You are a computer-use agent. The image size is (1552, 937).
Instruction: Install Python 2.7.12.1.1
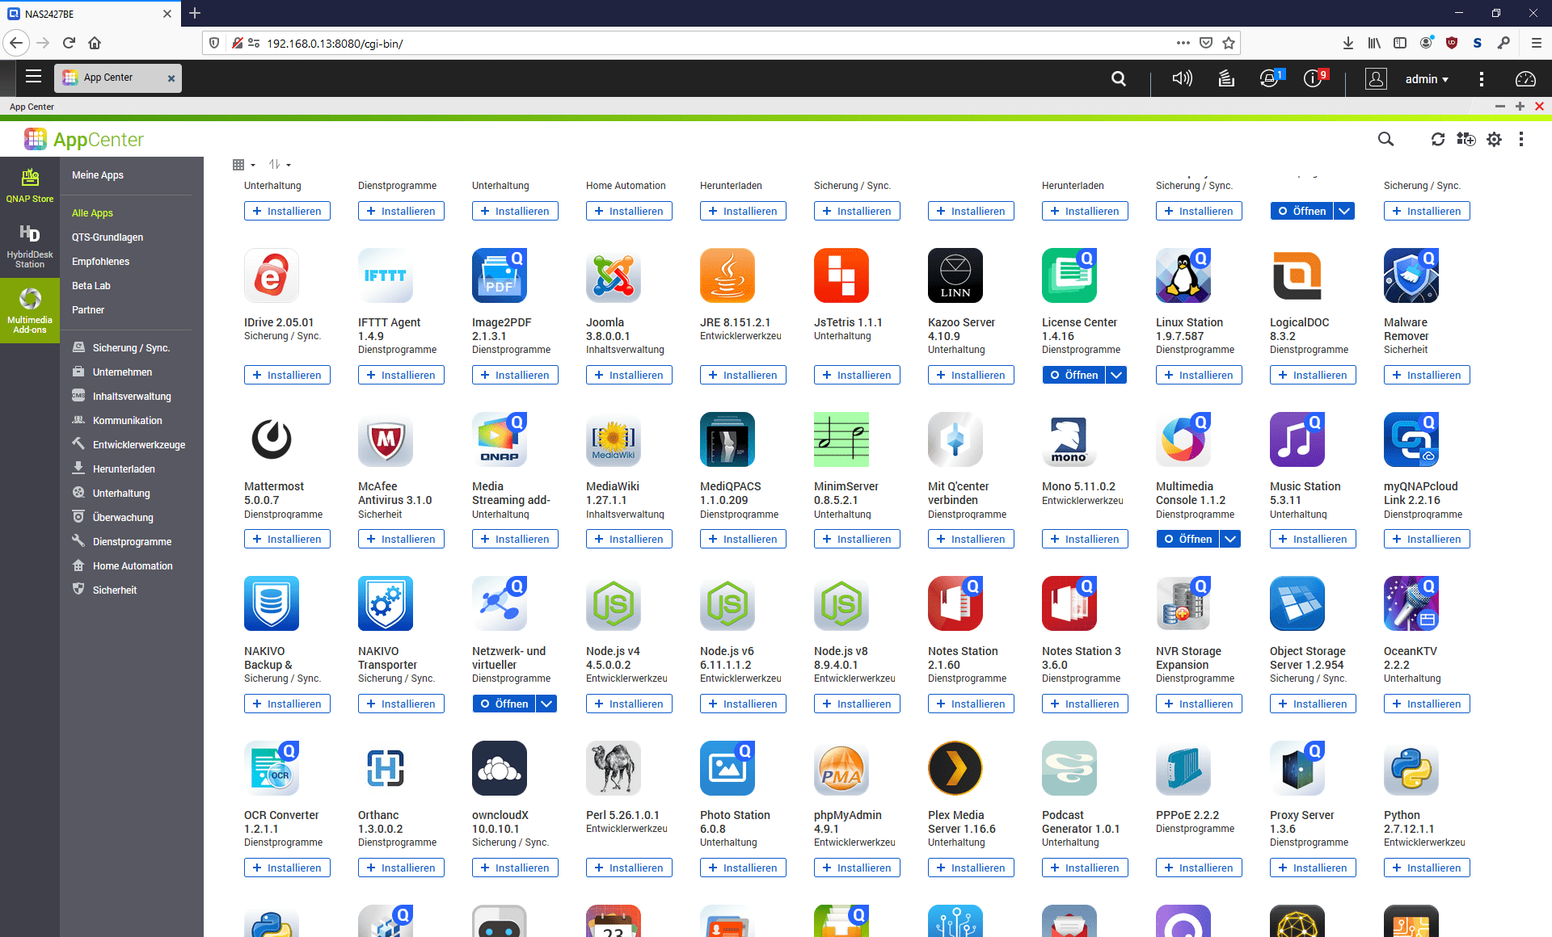[1427, 867]
